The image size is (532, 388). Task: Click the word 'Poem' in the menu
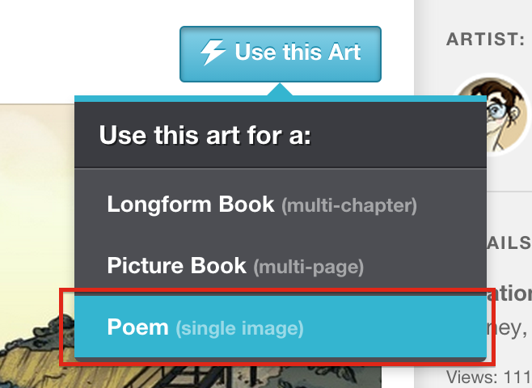(x=137, y=327)
